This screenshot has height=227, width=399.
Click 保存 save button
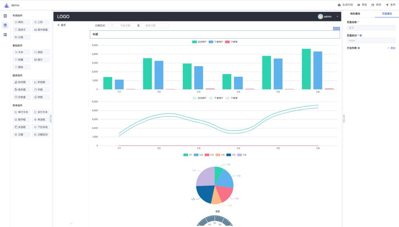376,5
